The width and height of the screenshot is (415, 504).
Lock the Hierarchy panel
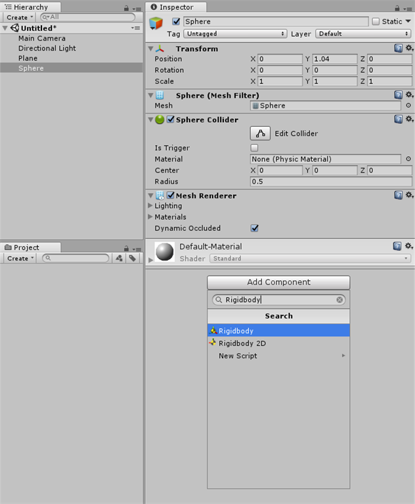tap(127, 9)
